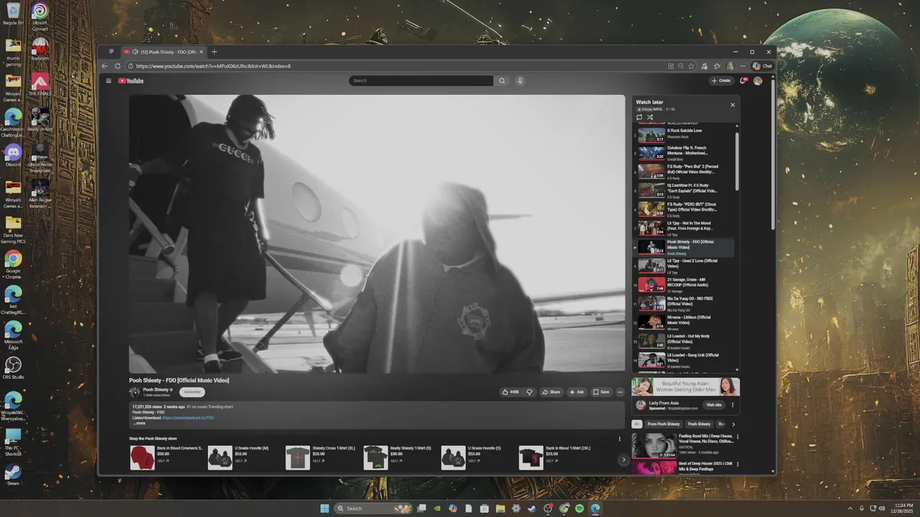This screenshot has height=517, width=920.
Task: Select the Pooh Shiesty filter chip
Action: tap(699, 424)
